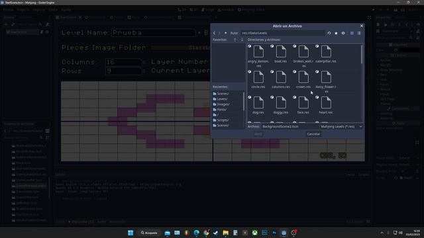424x238 pixels.
Task: Open the Scripts/ recent folder
Action: point(227,120)
